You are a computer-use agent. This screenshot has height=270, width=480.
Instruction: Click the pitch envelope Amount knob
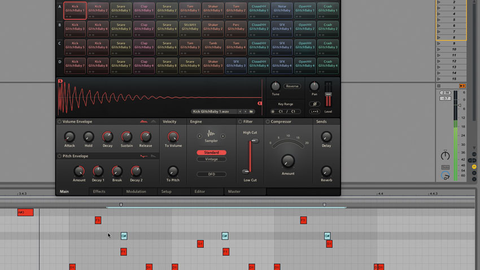pos(79,171)
